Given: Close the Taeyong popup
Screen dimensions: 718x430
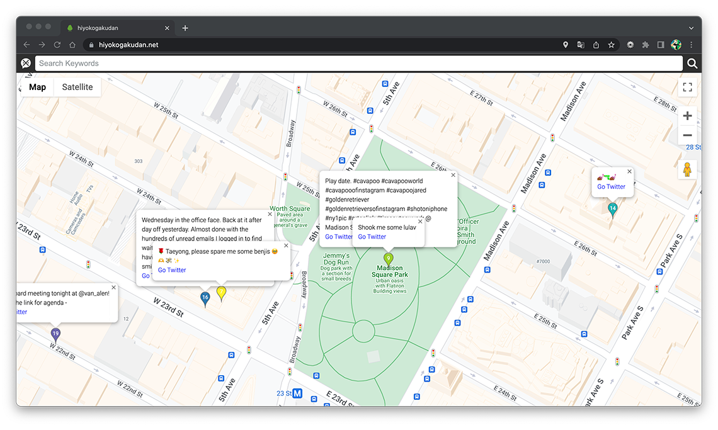Looking at the screenshot, I should [x=286, y=246].
